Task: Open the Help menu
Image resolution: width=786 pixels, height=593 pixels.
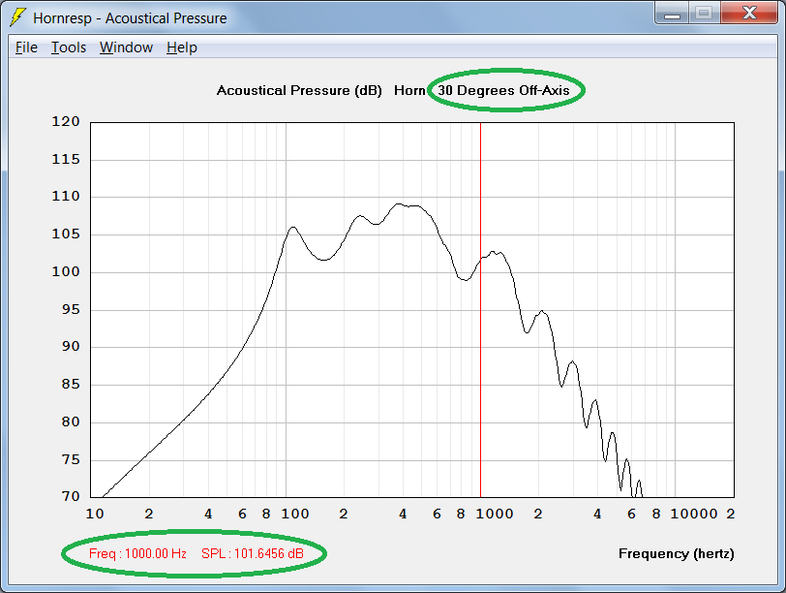Action: coord(181,47)
